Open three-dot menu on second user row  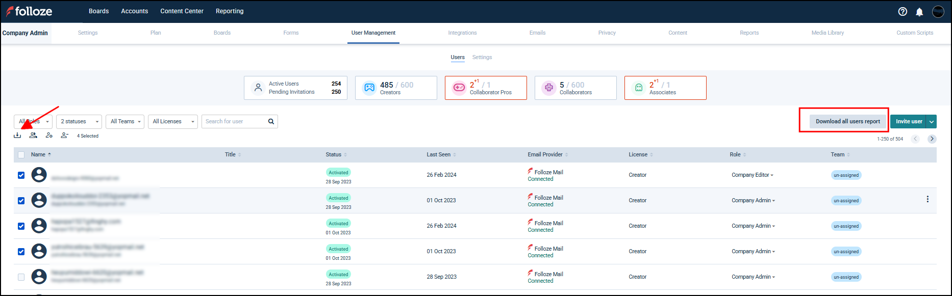tap(928, 200)
